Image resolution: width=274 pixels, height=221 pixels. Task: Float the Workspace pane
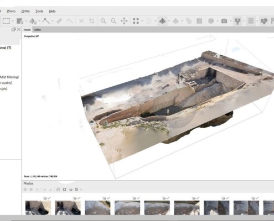[x=13, y=29]
